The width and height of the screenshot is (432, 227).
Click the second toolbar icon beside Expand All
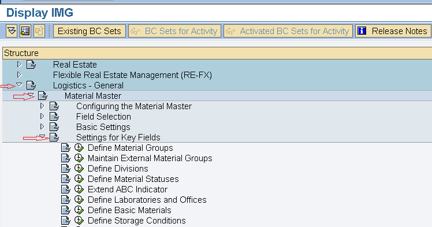(25, 31)
